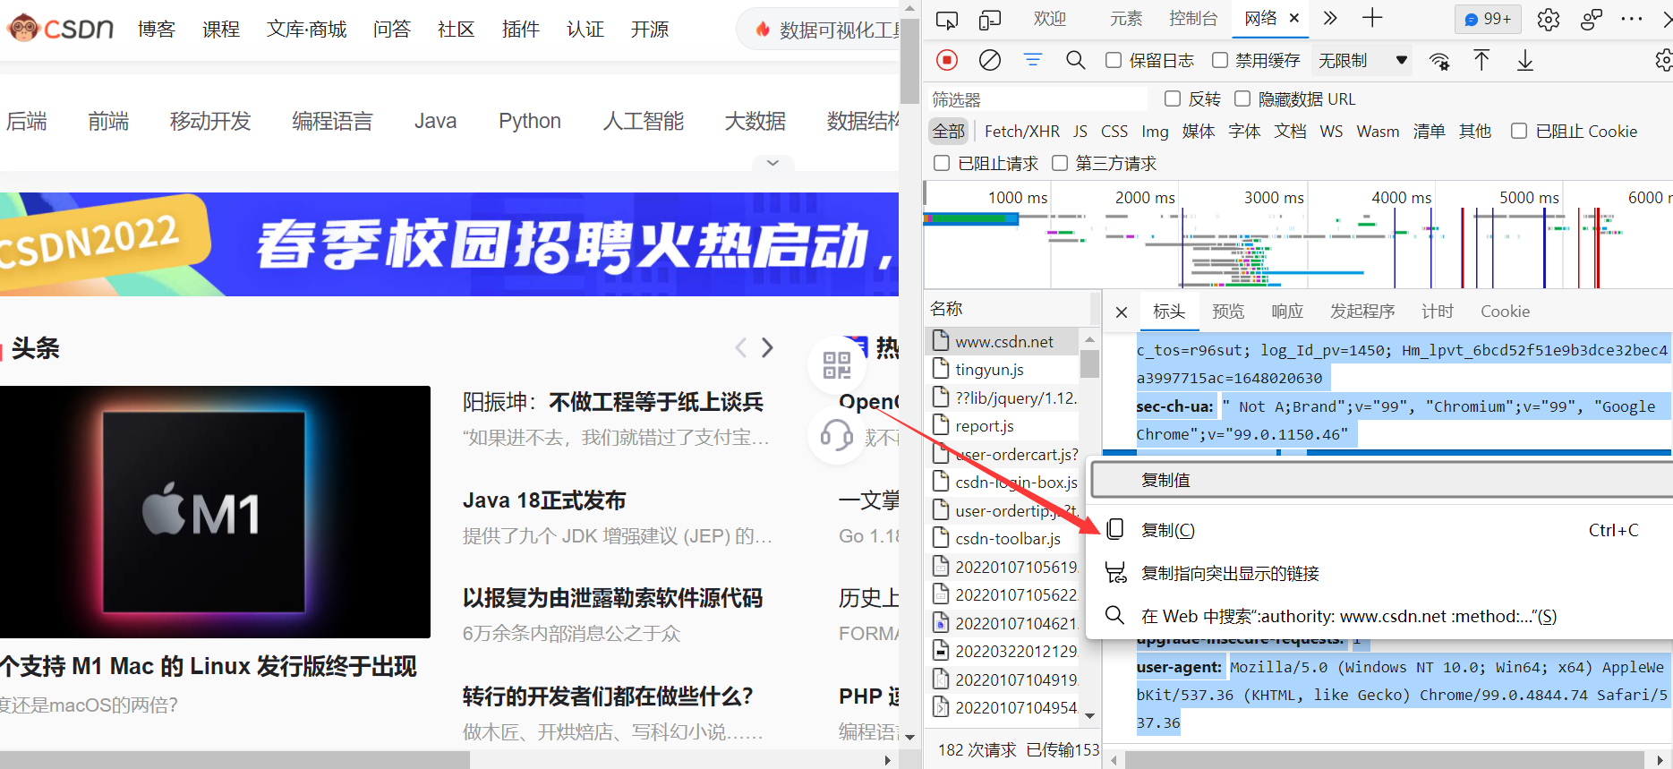
Task: Show more DevTools tabs chevron
Action: click(x=1330, y=18)
